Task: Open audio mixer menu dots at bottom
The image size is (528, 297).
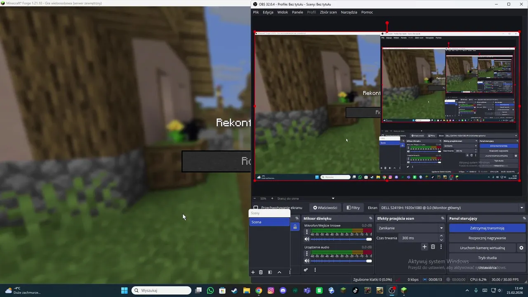Action: coord(315,270)
